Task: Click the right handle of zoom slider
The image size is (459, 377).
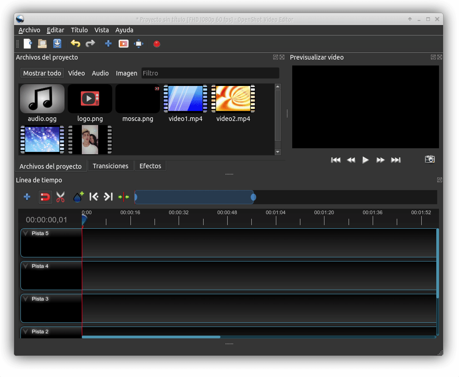Action: click(254, 197)
